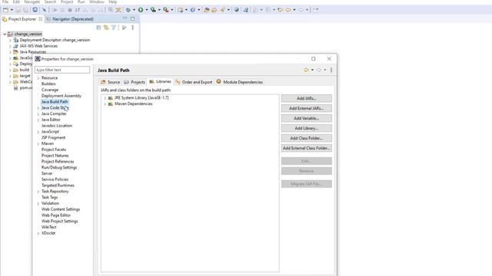This screenshot has height=276, width=492.
Task: Click the Maven Dependencies library icon
Action: 111,104
